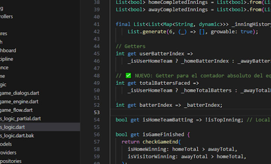
Task: Place cursor on homeCompletedInnings variable
Action: [x=178, y=2]
